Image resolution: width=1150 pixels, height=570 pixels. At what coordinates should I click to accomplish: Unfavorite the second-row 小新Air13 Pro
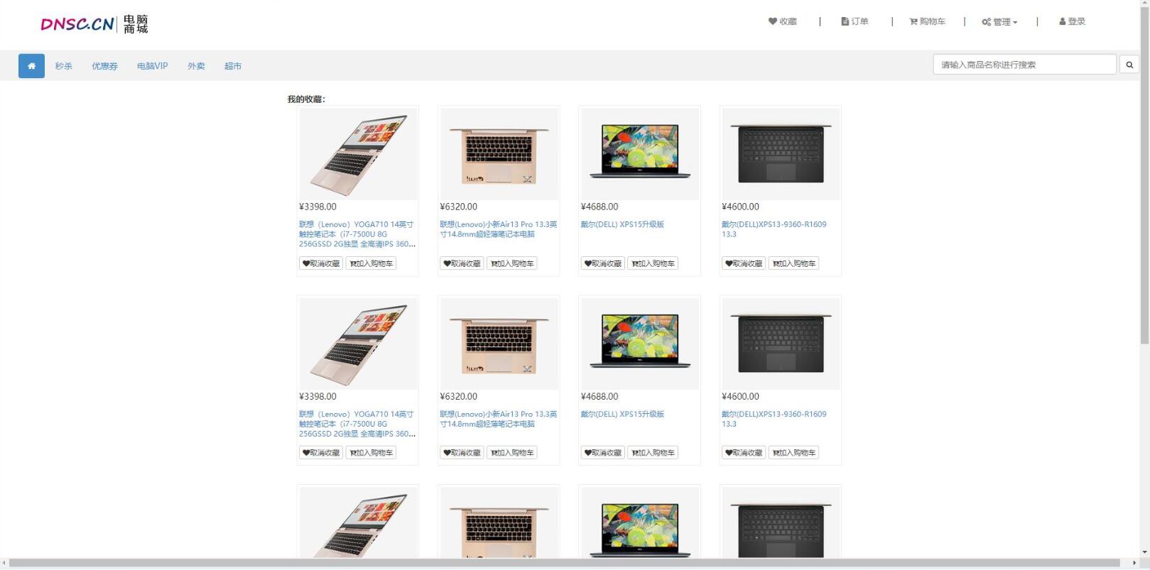tap(462, 453)
